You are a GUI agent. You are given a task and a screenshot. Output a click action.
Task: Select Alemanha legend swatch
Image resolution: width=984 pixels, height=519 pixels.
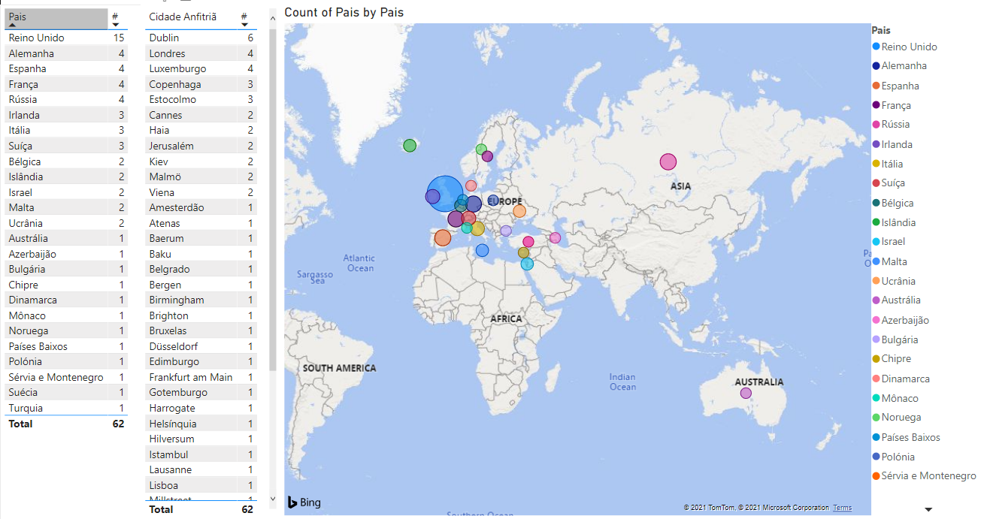(877, 66)
